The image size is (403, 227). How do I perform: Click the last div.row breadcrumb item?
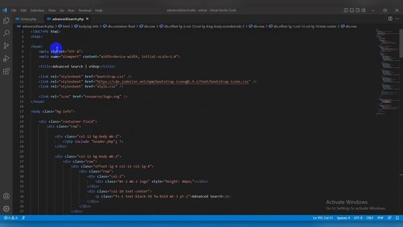[349, 26]
